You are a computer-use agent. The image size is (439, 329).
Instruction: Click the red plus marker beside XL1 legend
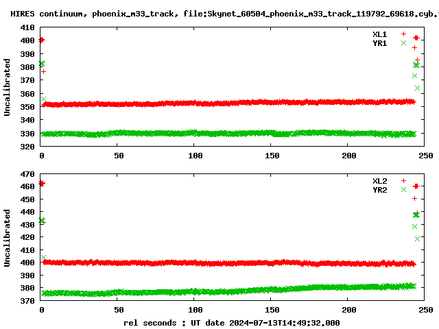(403, 34)
